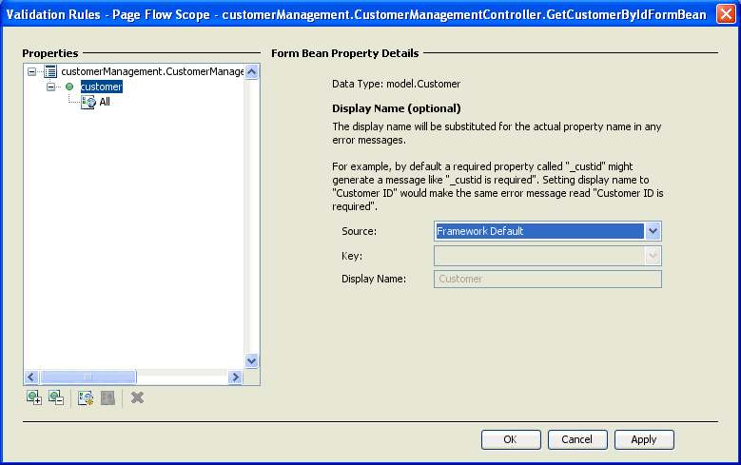The width and height of the screenshot is (741, 465).
Task: Select the All tree item label
Action: pos(105,102)
